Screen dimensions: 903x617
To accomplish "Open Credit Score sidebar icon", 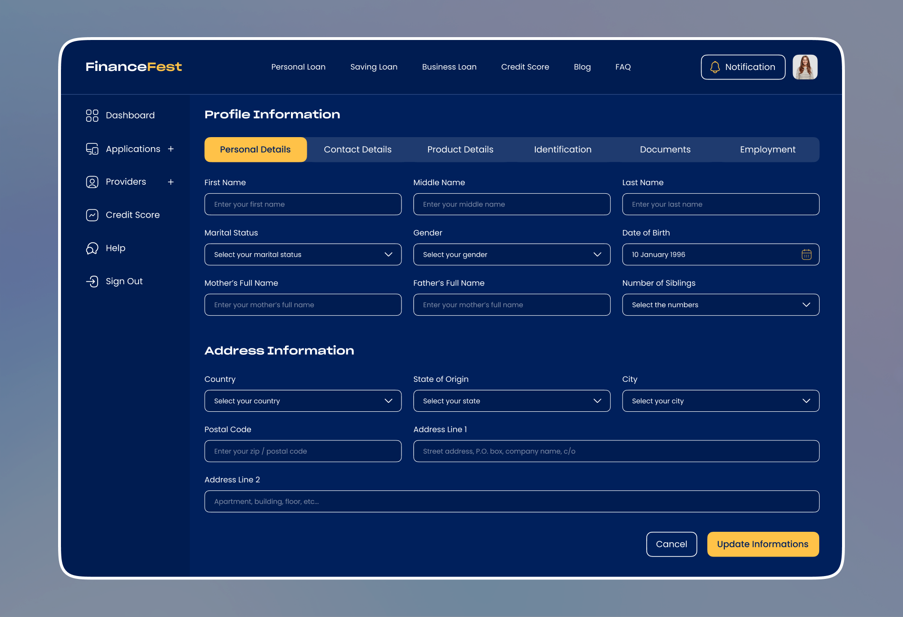I will point(92,215).
